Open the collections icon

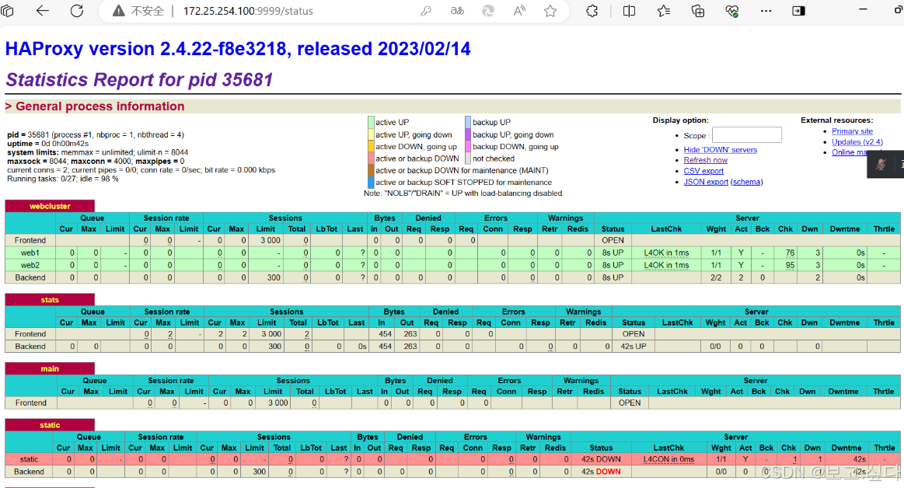click(x=698, y=11)
